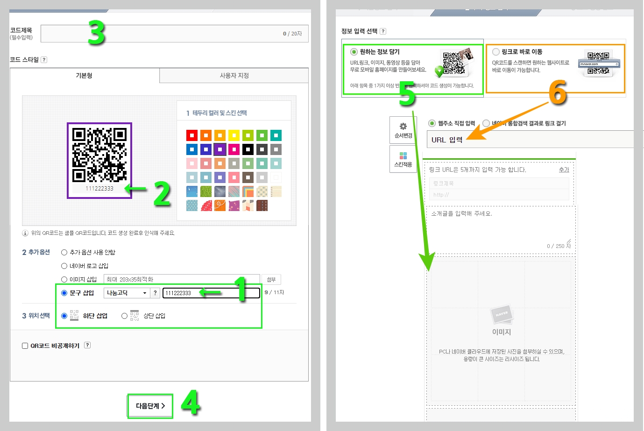Select the blue water-drop skin pattern
This screenshot has width=644, height=431.
click(x=192, y=191)
